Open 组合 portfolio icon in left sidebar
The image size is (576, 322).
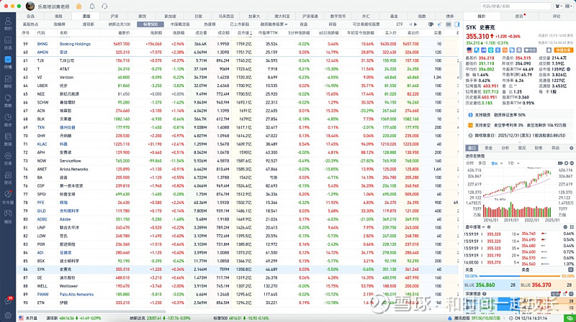click(x=8, y=120)
